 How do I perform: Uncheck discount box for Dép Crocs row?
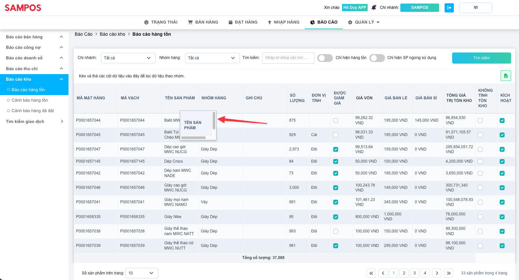pyautogui.click(x=336, y=162)
